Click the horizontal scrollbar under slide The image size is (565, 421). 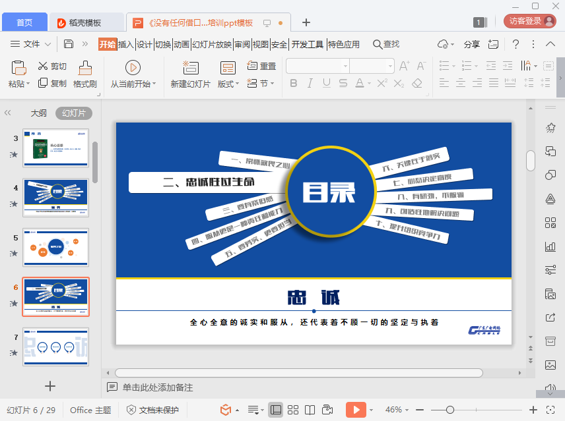click(299, 373)
